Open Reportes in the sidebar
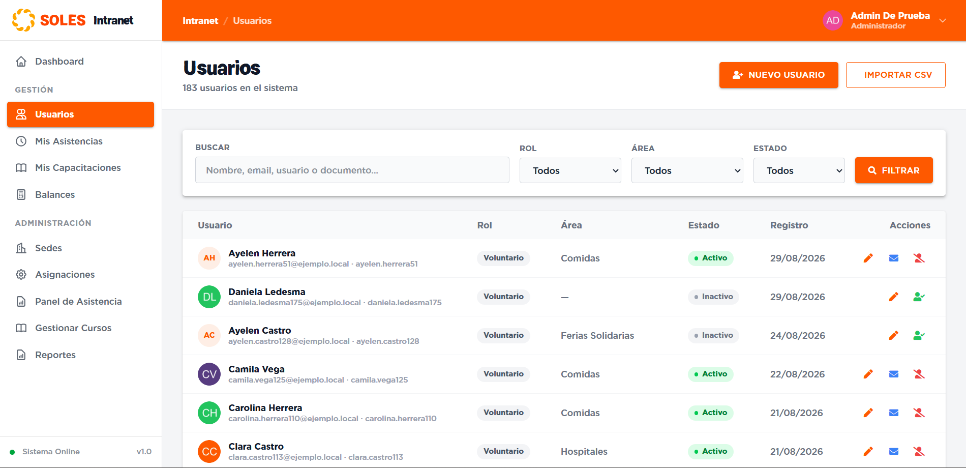The width and height of the screenshot is (966, 468). 80,355
